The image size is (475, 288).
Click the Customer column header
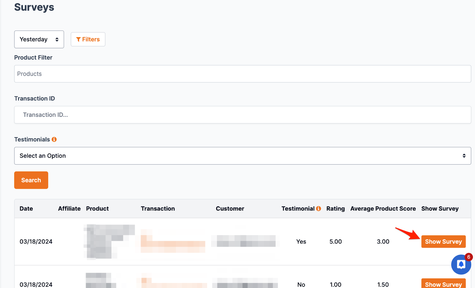pos(230,209)
